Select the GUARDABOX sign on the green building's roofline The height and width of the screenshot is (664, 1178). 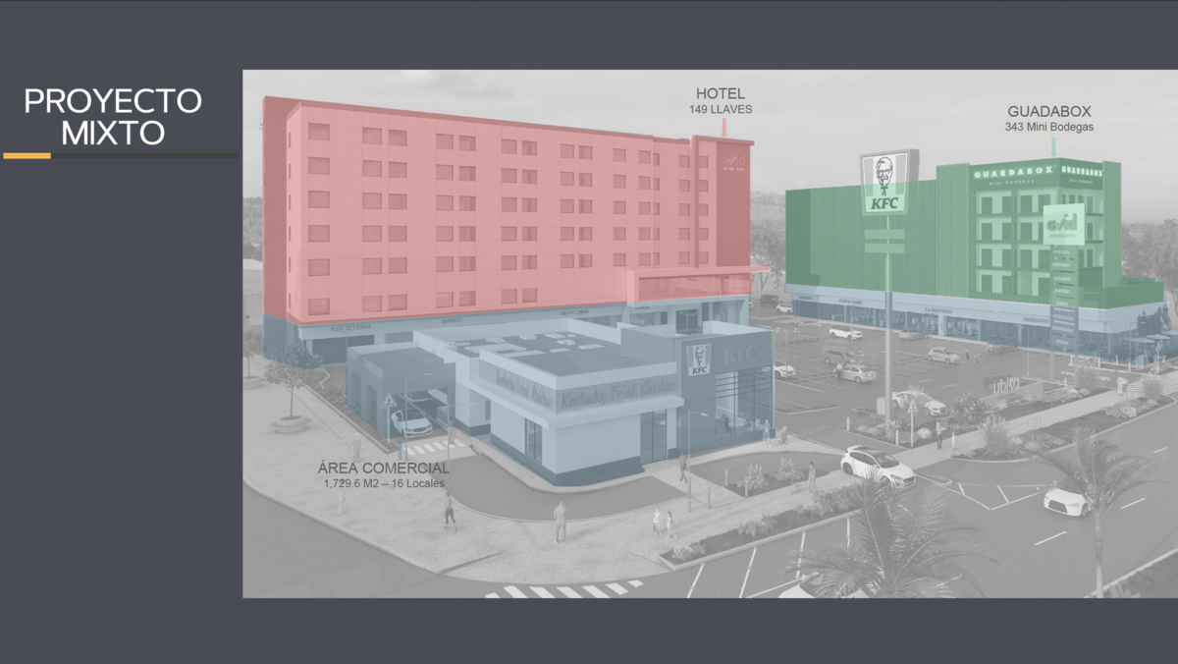point(1012,173)
